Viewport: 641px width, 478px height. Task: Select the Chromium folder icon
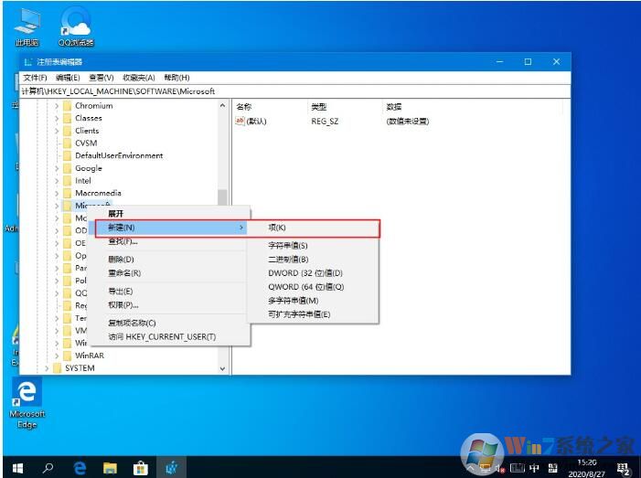tap(68, 106)
